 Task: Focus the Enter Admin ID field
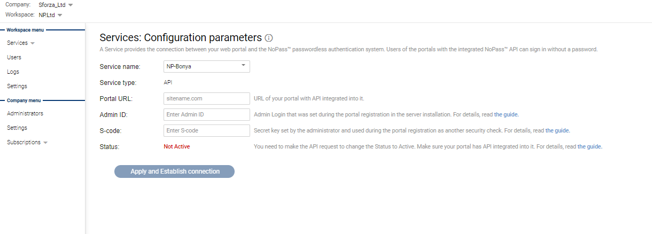click(206, 114)
